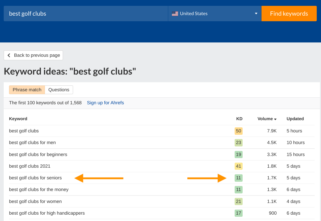Click the 4.5K volume value
This screenshot has height=221, width=321.
(272, 142)
